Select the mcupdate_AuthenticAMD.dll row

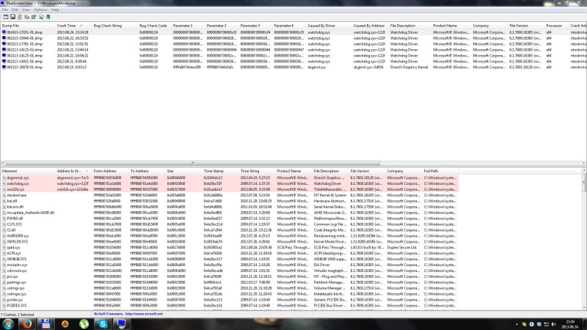230,213
